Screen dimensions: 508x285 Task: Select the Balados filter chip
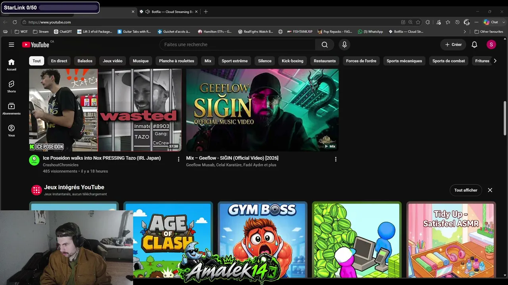pos(85,61)
